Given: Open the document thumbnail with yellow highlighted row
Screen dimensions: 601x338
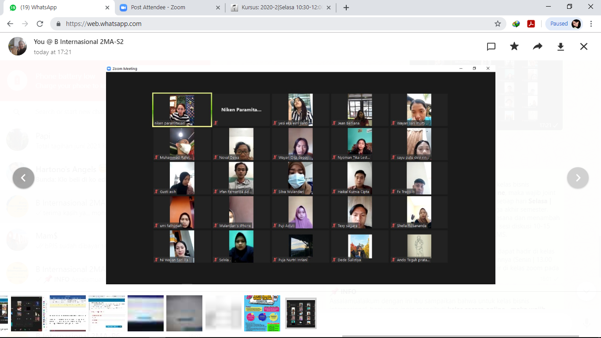Looking at the screenshot, I should click(x=68, y=313).
